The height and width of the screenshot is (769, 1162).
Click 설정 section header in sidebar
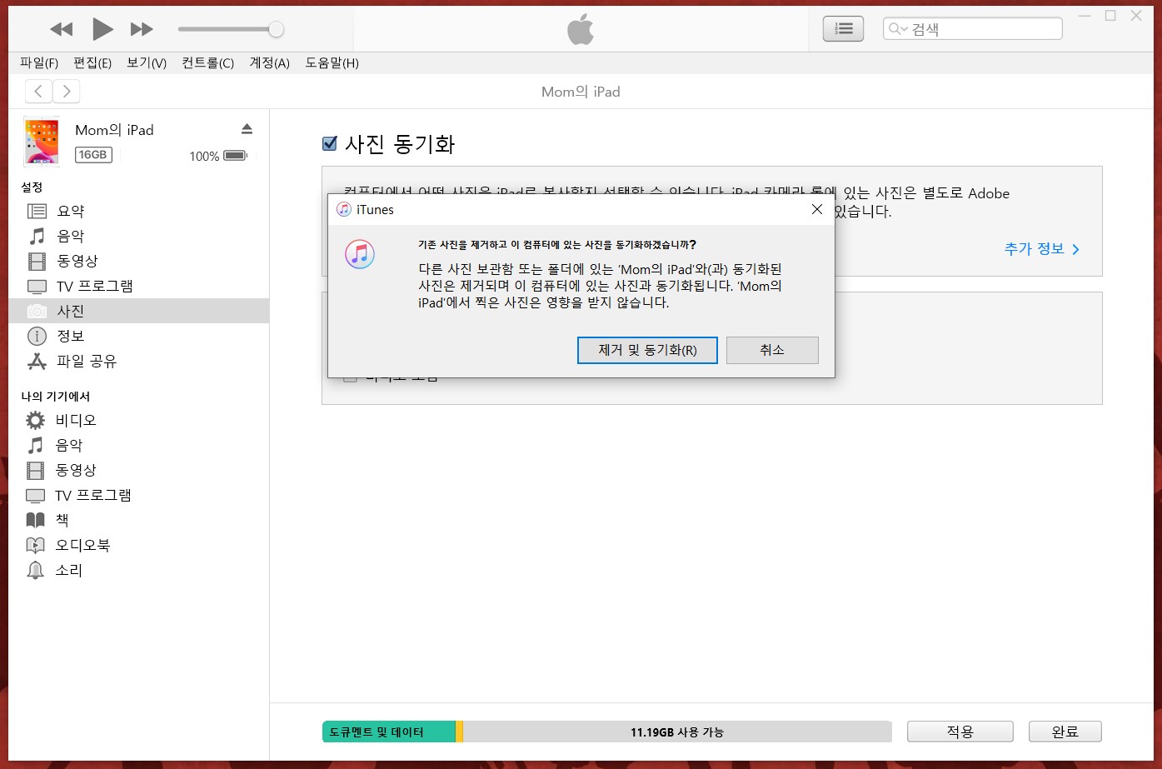(x=32, y=187)
